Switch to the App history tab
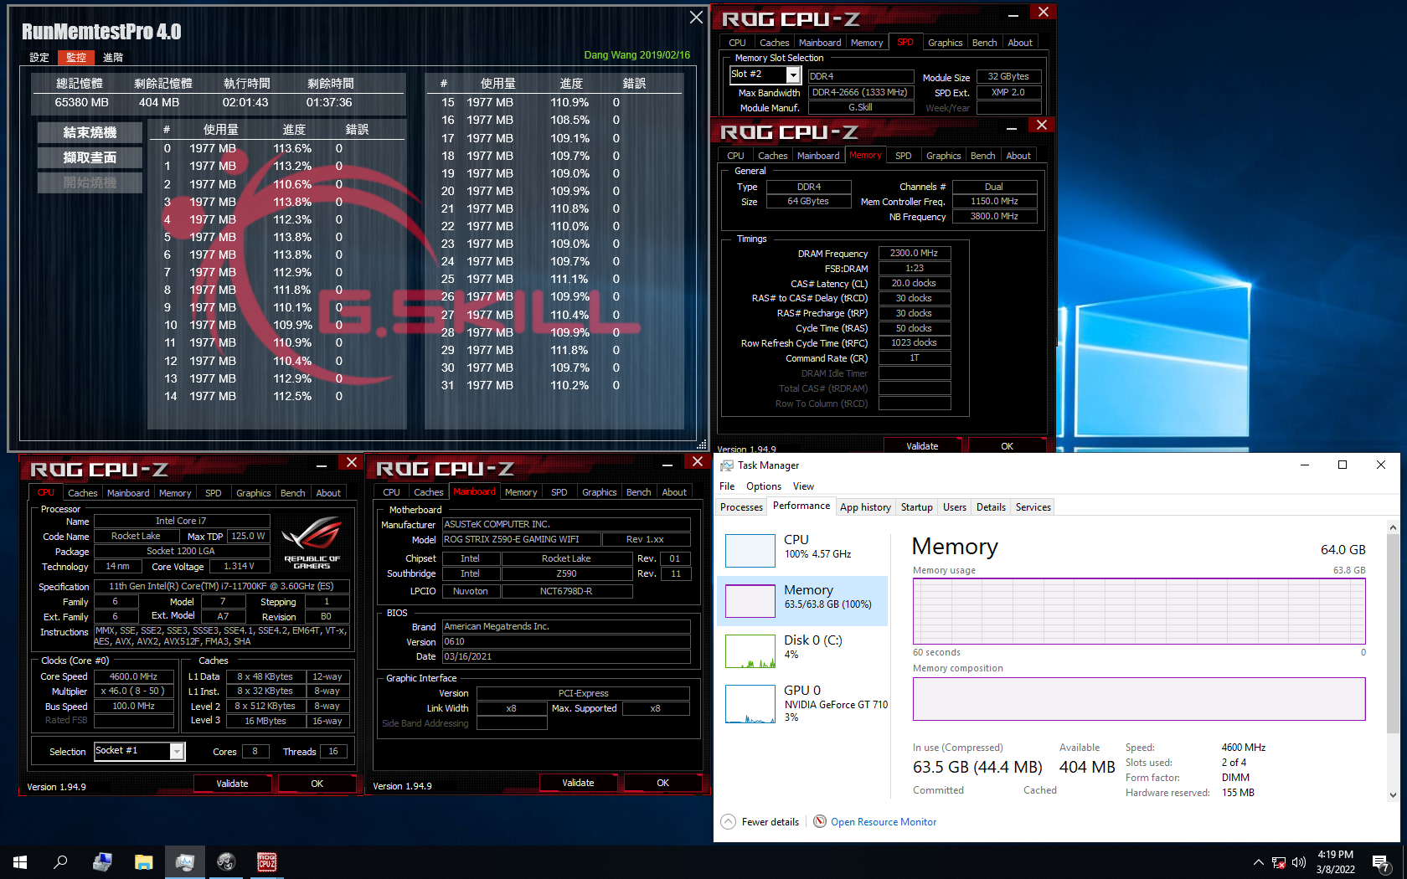 865,506
